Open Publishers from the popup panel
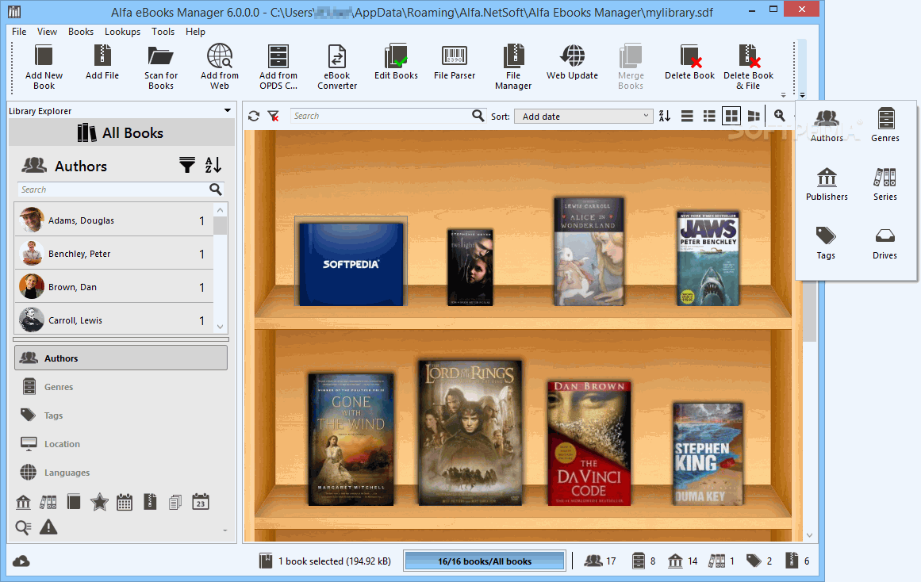The image size is (921, 582). tap(827, 185)
